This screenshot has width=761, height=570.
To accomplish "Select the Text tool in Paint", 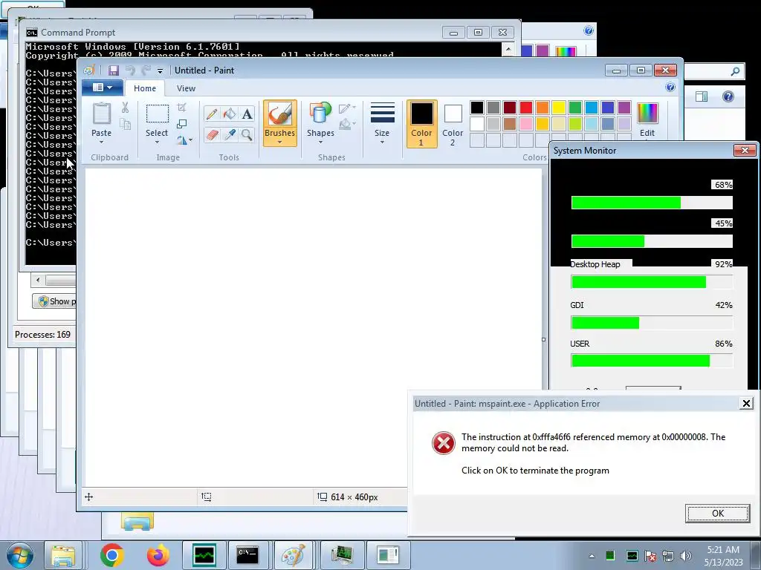I will 247,114.
